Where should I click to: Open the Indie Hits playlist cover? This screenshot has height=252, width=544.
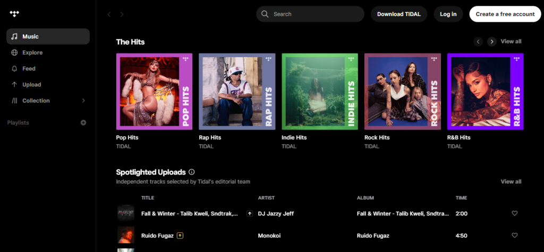320,91
